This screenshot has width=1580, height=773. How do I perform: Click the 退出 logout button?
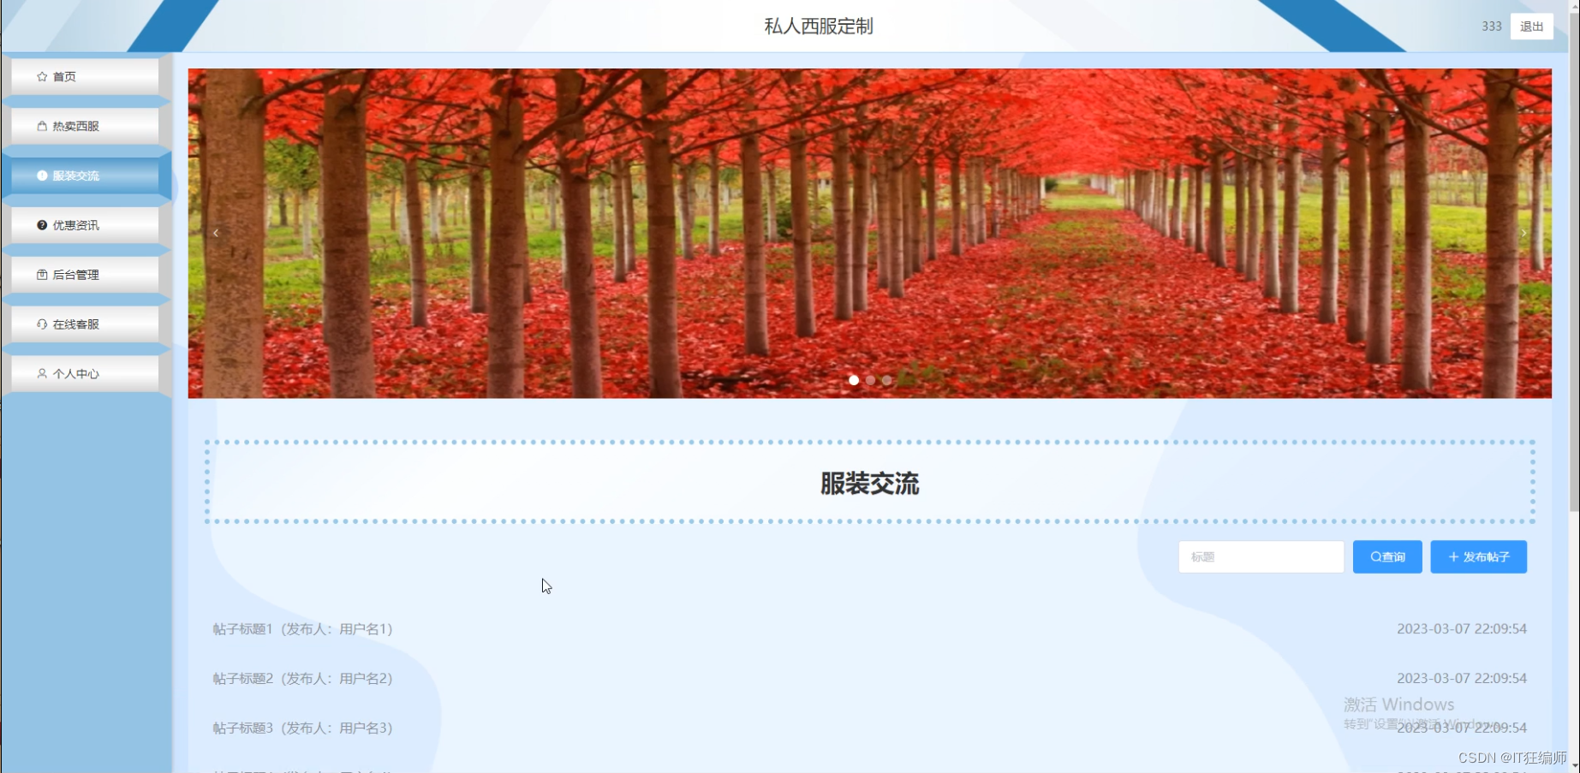click(x=1532, y=27)
